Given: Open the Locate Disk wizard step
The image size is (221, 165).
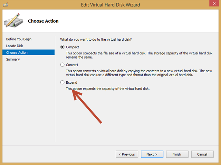Looking at the screenshot, I should coord(15,46).
